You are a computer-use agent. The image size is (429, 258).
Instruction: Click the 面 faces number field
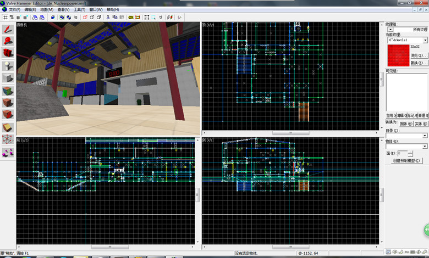tap(402, 153)
